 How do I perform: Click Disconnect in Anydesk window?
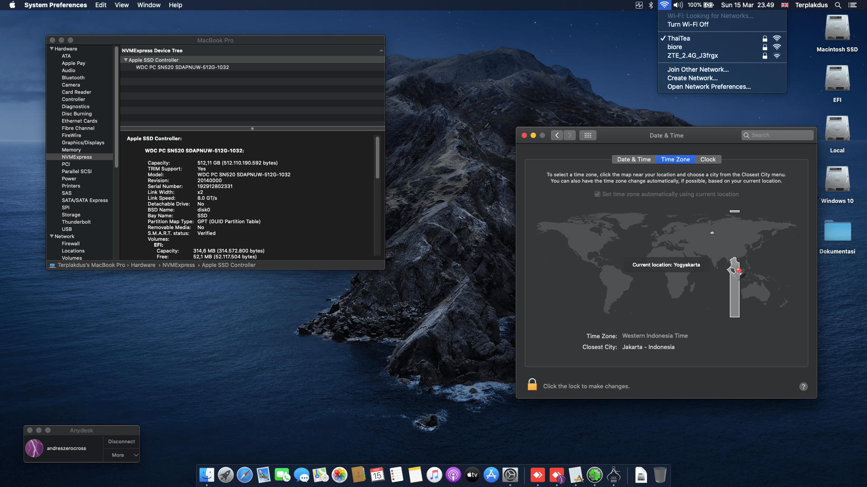[x=121, y=441]
